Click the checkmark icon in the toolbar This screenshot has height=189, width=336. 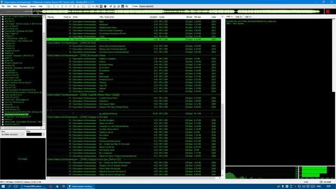111,6
